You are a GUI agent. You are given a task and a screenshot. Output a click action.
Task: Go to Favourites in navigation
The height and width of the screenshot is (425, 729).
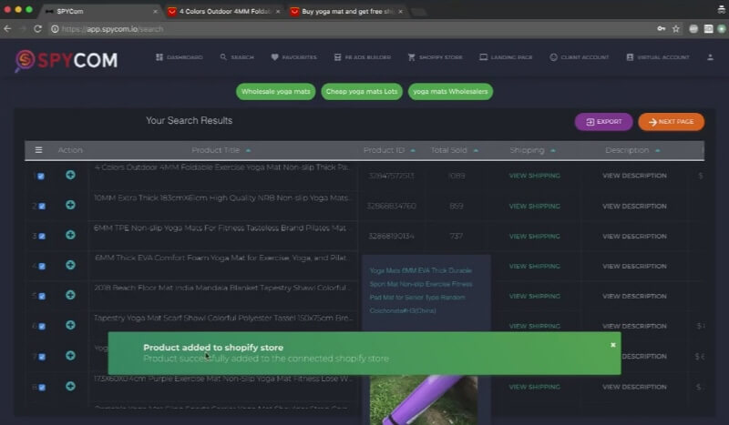[x=293, y=57]
